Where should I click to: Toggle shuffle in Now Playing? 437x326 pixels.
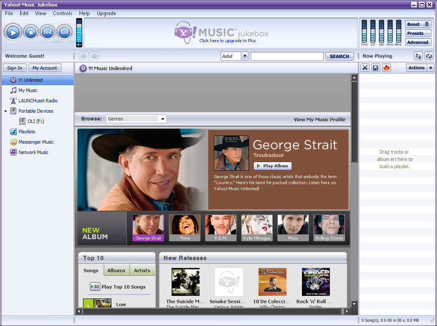[x=418, y=56]
